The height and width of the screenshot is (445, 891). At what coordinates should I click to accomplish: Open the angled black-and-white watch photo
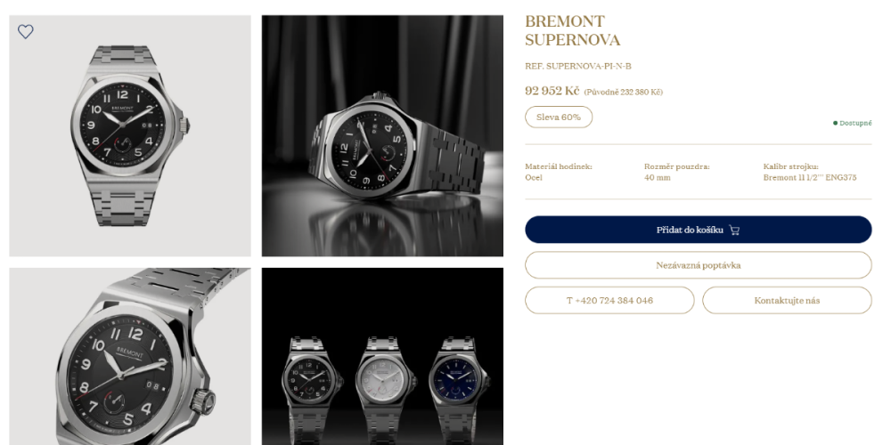[x=382, y=135]
